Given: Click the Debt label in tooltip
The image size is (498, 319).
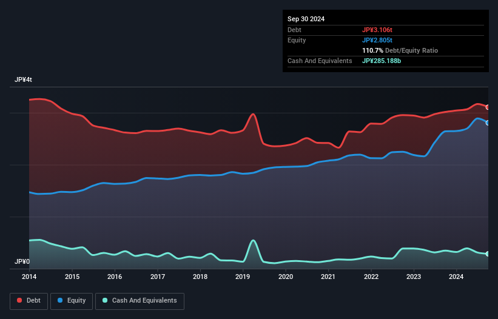Looking at the screenshot, I should click(294, 30).
